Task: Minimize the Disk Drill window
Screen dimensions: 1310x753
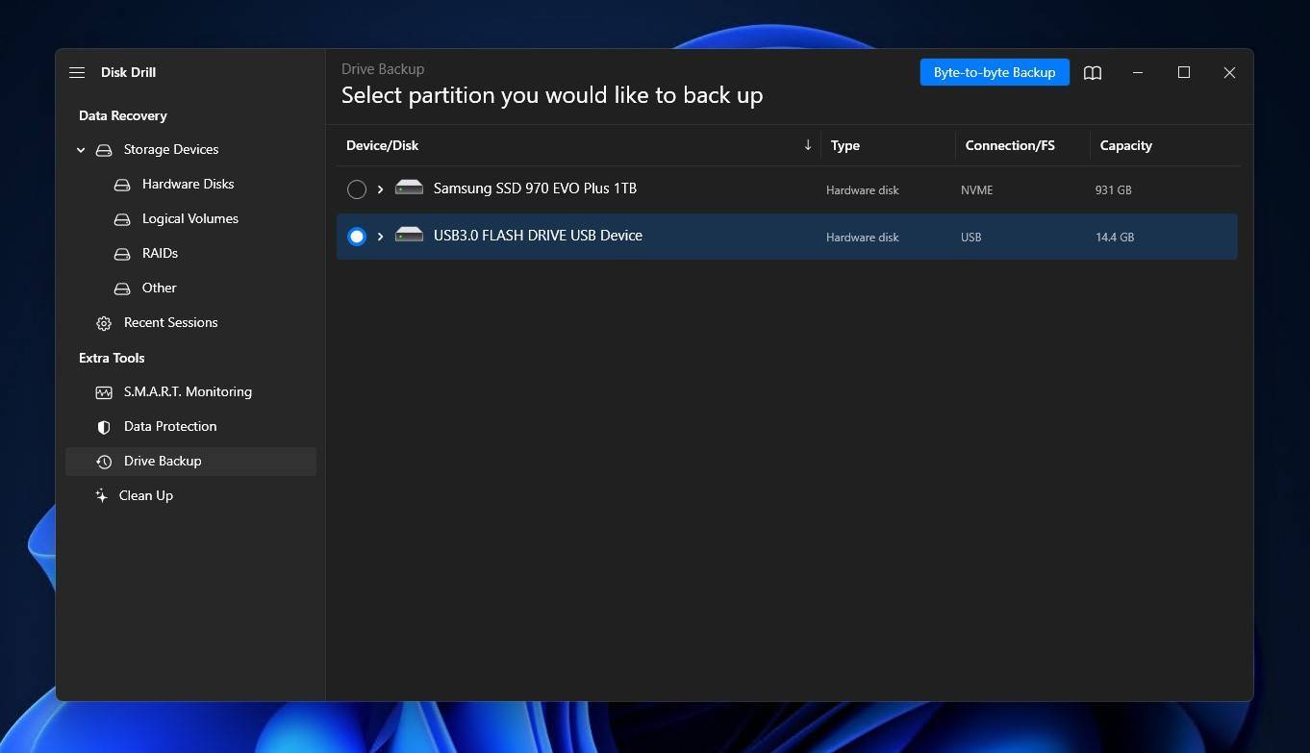Action: pos(1139,73)
